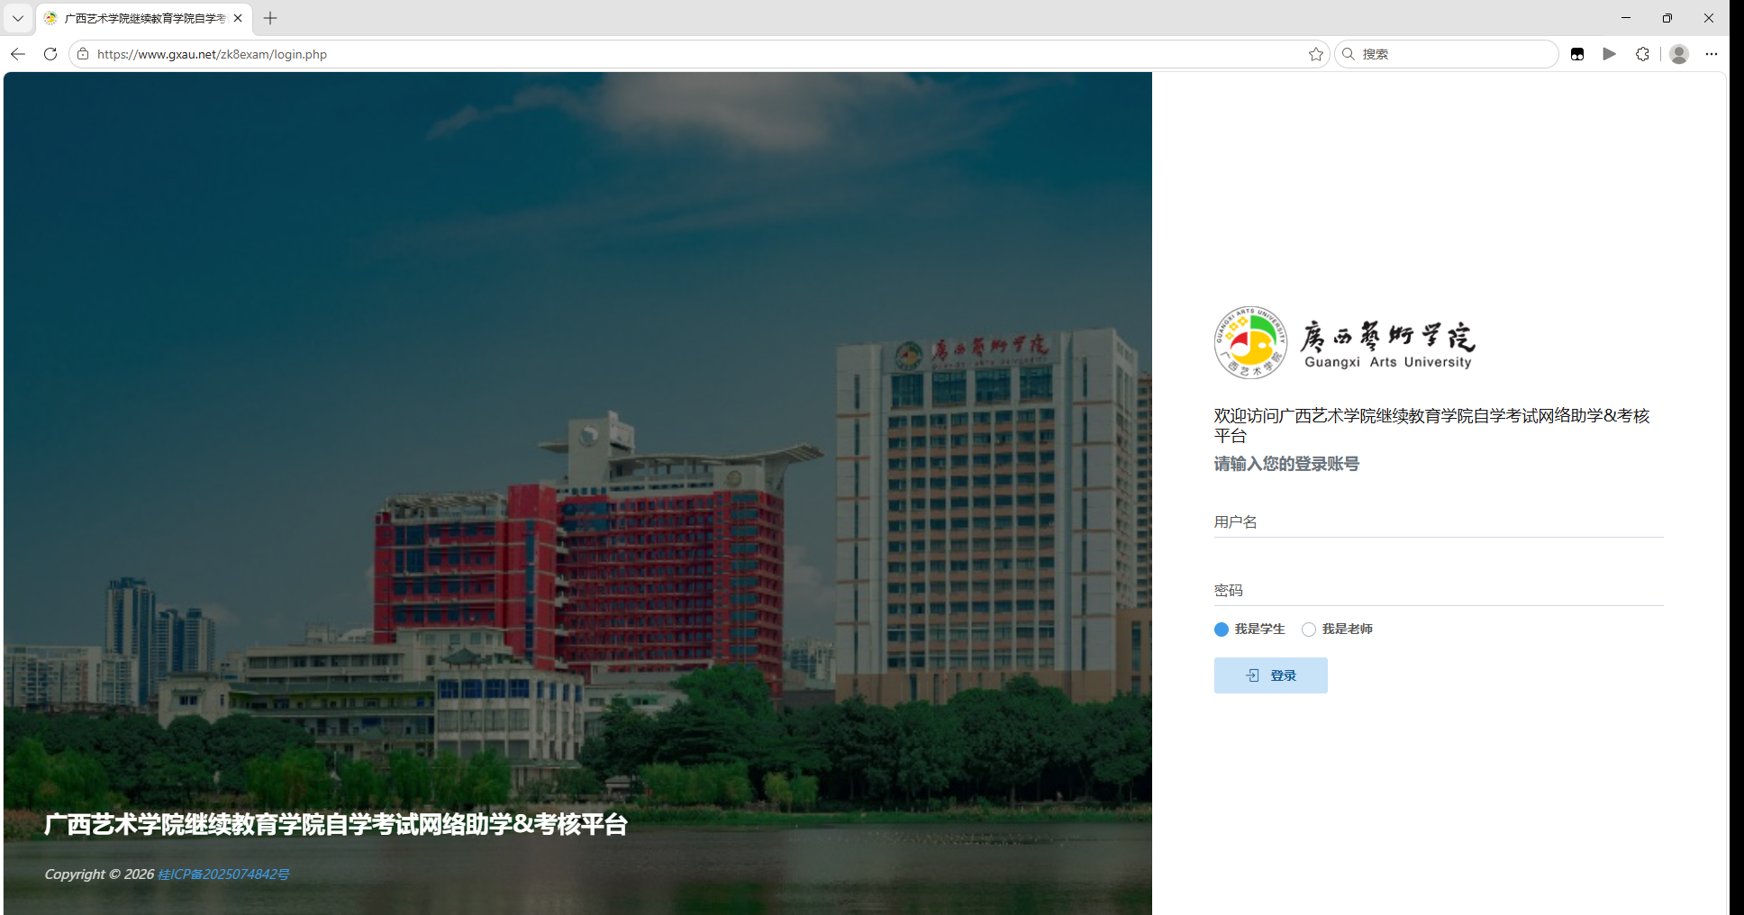Restore down the browser window
This screenshot has height=915, width=1744.
pyautogui.click(x=1667, y=18)
